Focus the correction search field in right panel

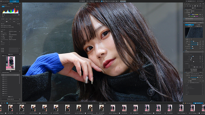pos(191,4)
